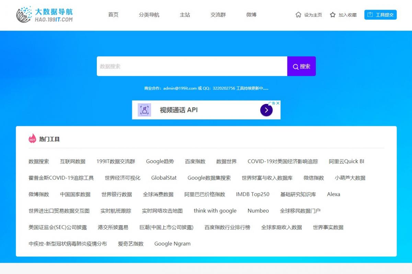Viewport: 412px width, 274px height.
Task: Close the ad with the X icon
Action: pos(278,103)
